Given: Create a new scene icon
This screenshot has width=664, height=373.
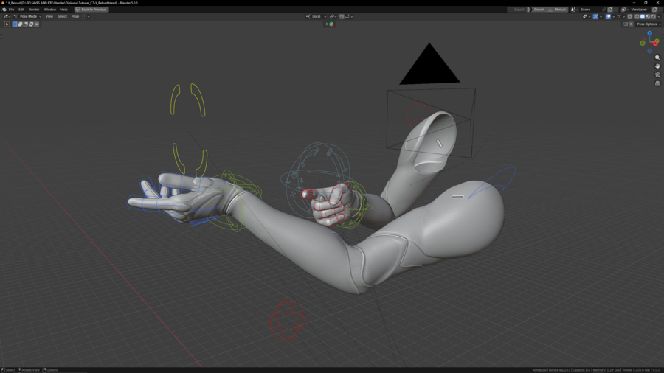Looking at the screenshot, I should (x=610, y=10).
